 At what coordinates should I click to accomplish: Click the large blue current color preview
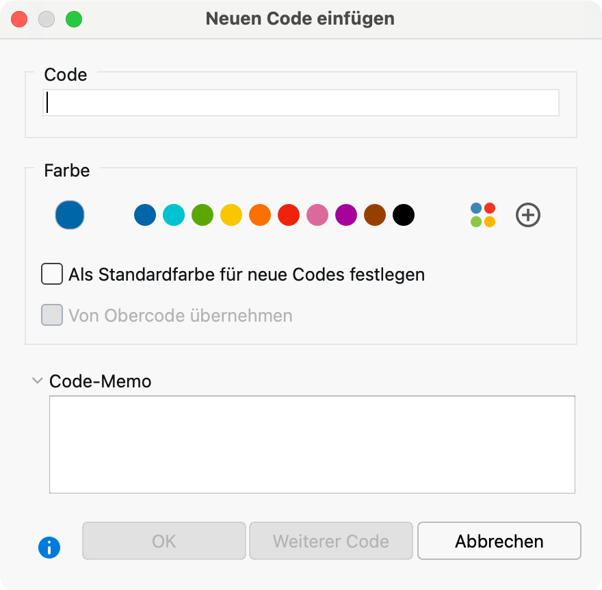(x=69, y=214)
